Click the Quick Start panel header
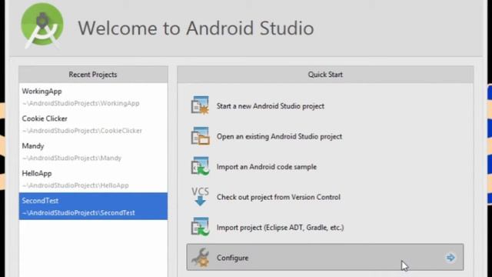492x277 pixels. (x=325, y=75)
